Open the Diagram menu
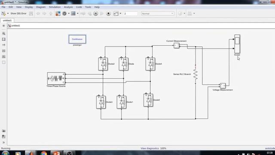Screen dimensions: 275x155 coord(41,7)
